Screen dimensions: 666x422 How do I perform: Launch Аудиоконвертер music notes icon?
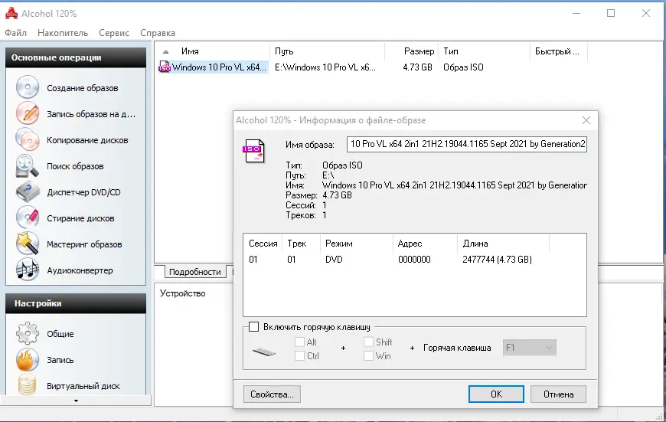pos(28,270)
